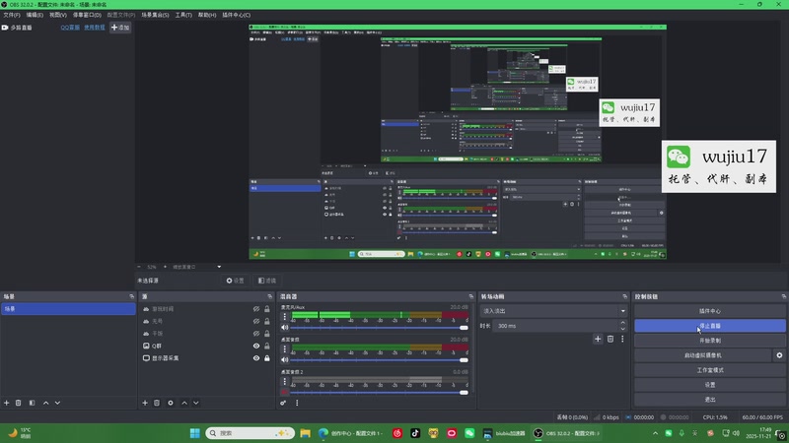Float the 混音器 mixer dock panel
Image resolution: width=789 pixels, height=443 pixels.
tap(471, 297)
